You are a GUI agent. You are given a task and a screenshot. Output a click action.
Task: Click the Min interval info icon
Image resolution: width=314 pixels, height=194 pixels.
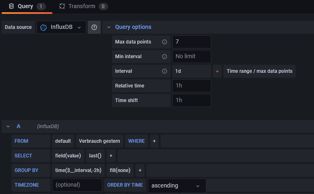tap(165, 57)
